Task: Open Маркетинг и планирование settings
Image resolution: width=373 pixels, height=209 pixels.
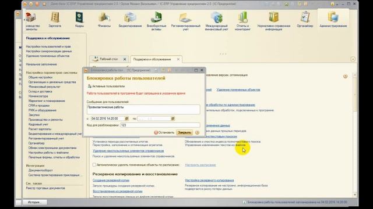Action: point(47,101)
